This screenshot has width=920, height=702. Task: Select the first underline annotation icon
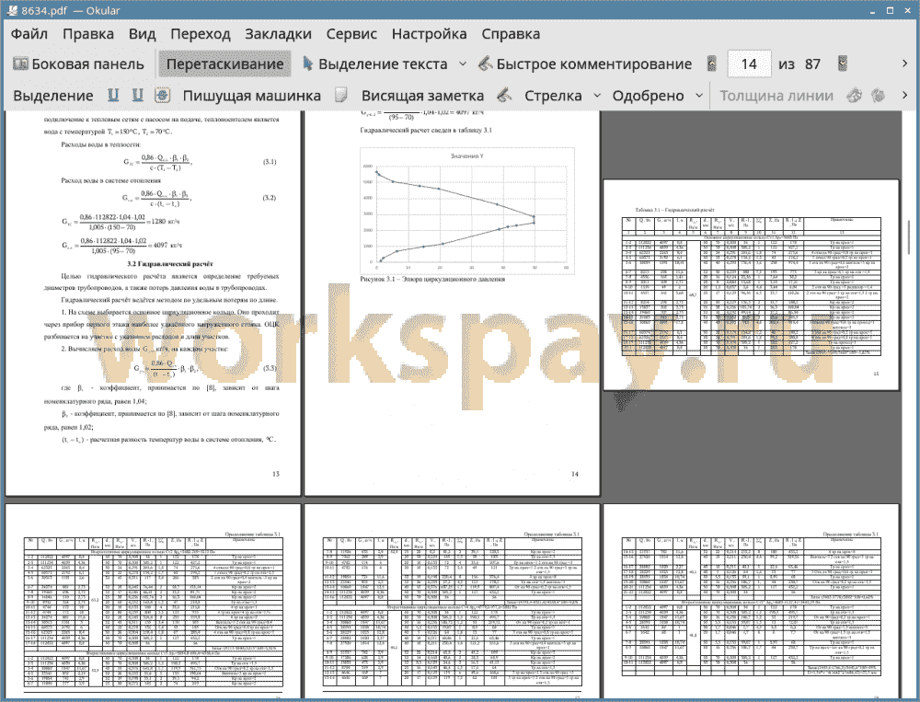(x=113, y=95)
